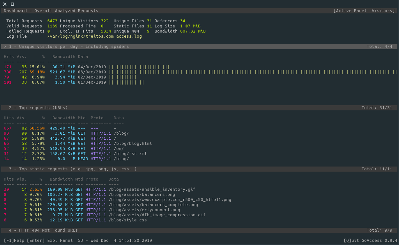The image size is (399, 245).
Task: Click the Active Panel: Visitors indicator
Action: 364,11
